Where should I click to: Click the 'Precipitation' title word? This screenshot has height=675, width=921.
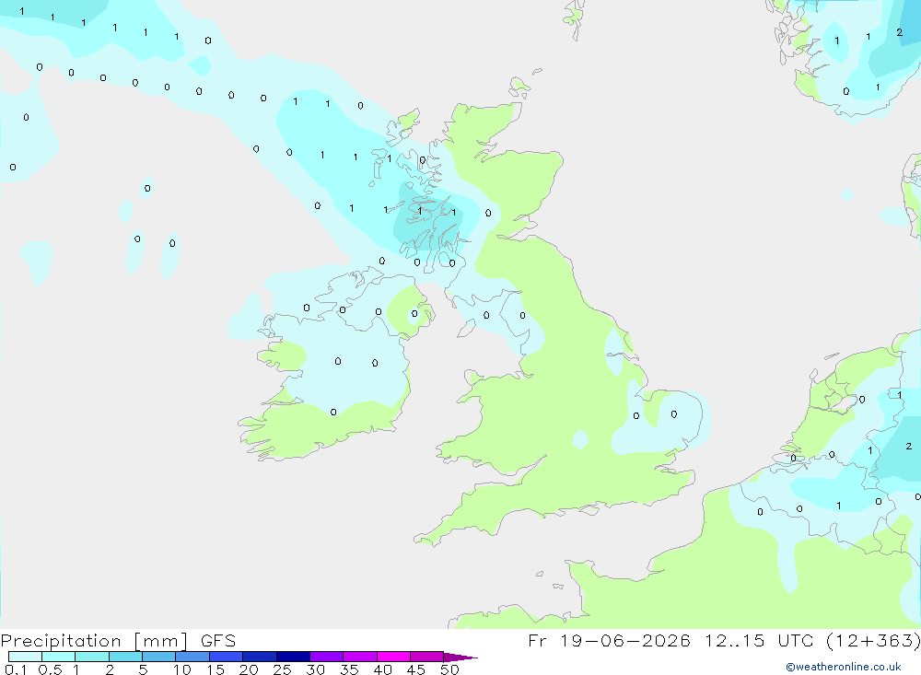pyautogui.click(x=61, y=640)
